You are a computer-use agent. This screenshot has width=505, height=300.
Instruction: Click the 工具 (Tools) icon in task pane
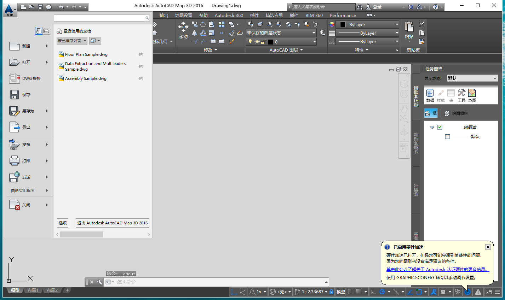(461, 93)
